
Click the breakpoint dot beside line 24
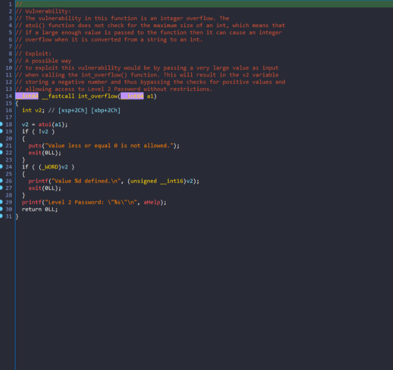(2, 166)
